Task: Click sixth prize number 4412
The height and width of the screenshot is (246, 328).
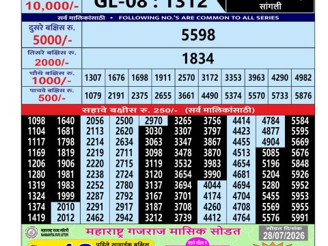Action: click(212, 218)
